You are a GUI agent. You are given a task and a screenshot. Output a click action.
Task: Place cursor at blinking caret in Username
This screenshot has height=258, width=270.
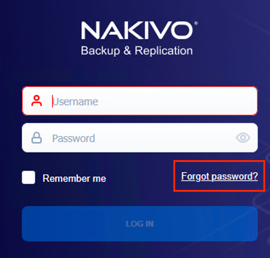(x=52, y=101)
